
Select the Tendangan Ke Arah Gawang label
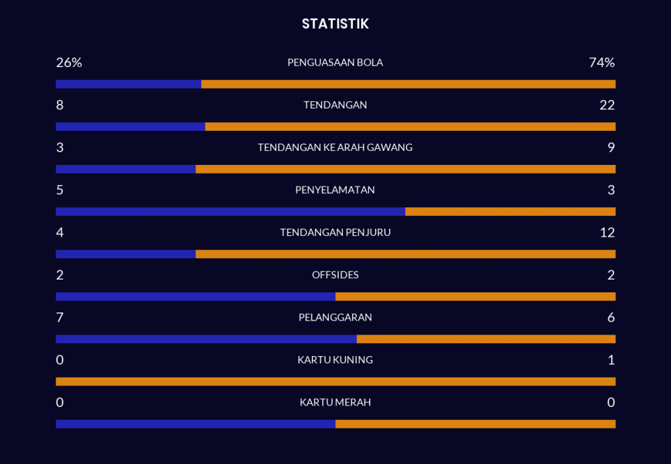pos(335,148)
